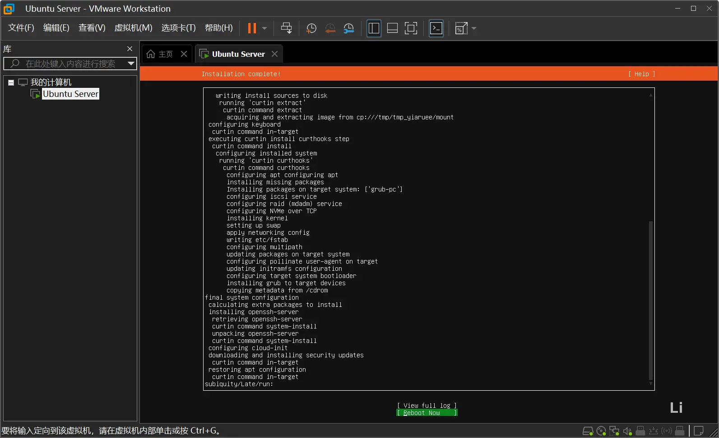Collapse the 我的计算机 tree node
Screen dimensions: 719x438
tap(11, 82)
